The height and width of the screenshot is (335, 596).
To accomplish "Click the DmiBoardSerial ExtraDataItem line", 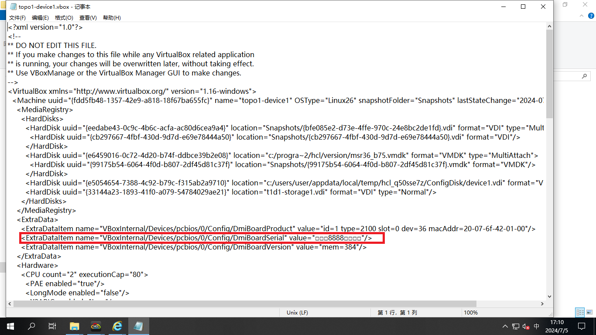I will [x=197, y=238].
